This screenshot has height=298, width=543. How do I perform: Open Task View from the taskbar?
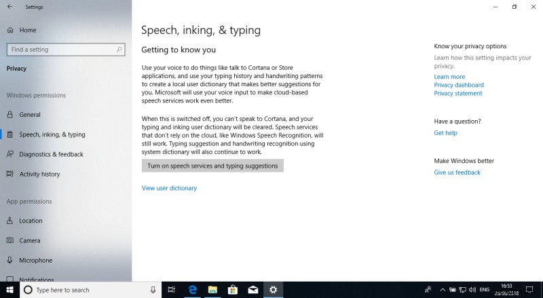click(x=172, y=290)
